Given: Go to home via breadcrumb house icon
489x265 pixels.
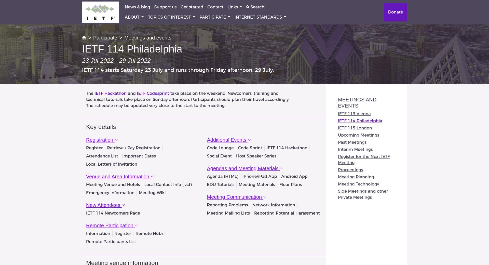Looking at the screenshot, I should coord(84,38).
